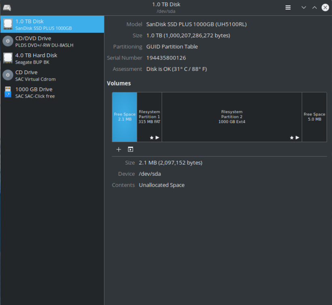Click the volume options button beside the plus button
This screenshot has width=332, height=305.
[x=131, y=149]
